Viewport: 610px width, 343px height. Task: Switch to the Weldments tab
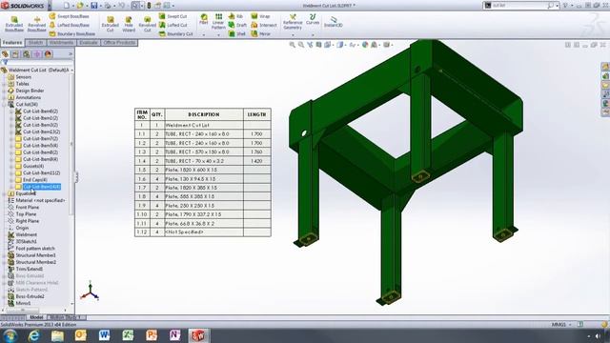(61, 42)
